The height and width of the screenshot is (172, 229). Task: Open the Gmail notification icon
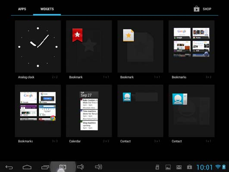pyautogui.click(x=179, y=168)
